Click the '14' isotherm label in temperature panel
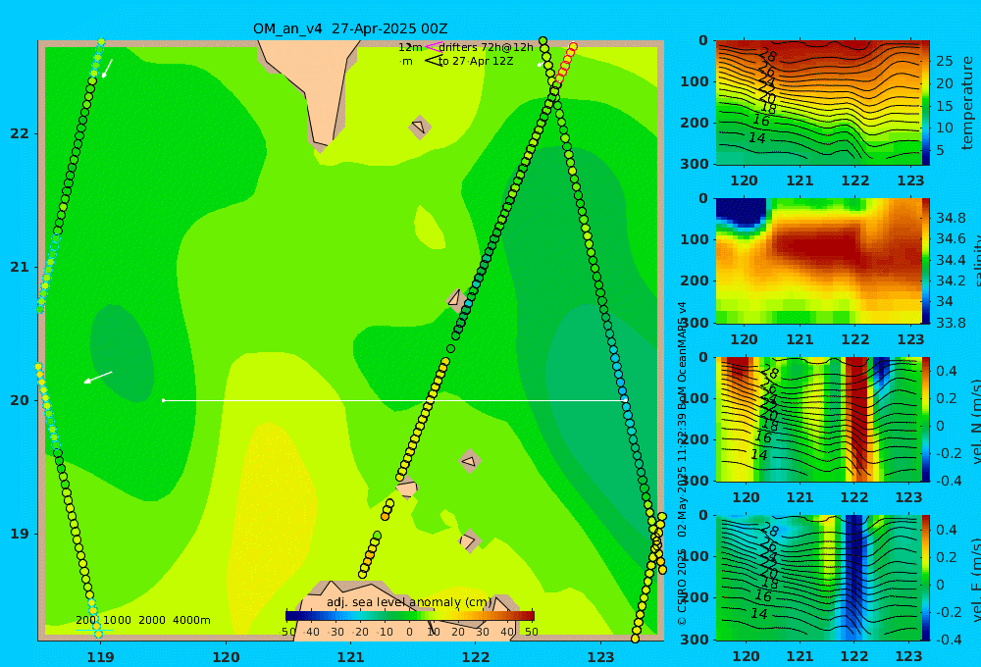Image resolution: width=981 pixels, height=667 pixels. pyautogui.click(x=757, y=137)
